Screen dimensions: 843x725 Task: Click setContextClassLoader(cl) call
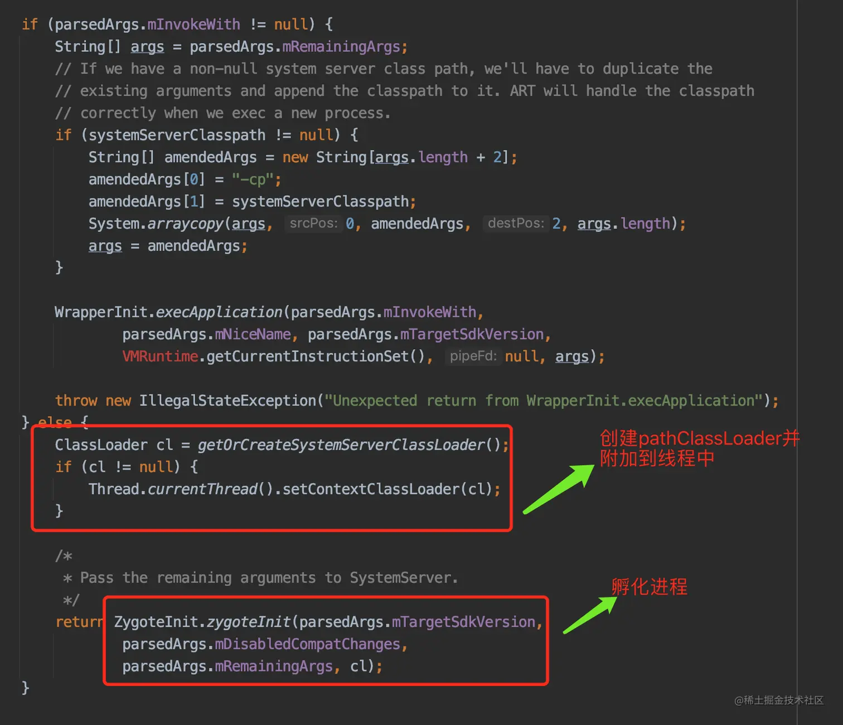coord(387,490)
